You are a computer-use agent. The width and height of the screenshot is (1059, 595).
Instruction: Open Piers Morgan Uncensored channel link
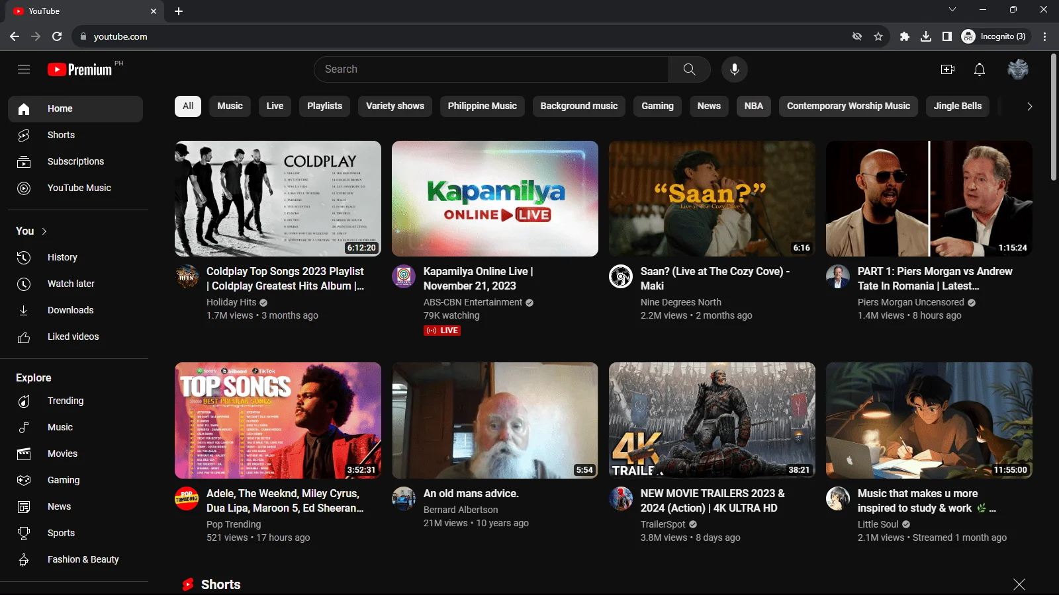click(911, 302)
